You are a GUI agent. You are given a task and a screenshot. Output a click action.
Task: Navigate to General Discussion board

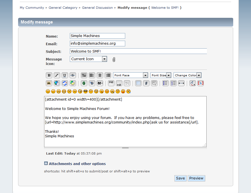[x=97, y=8]
